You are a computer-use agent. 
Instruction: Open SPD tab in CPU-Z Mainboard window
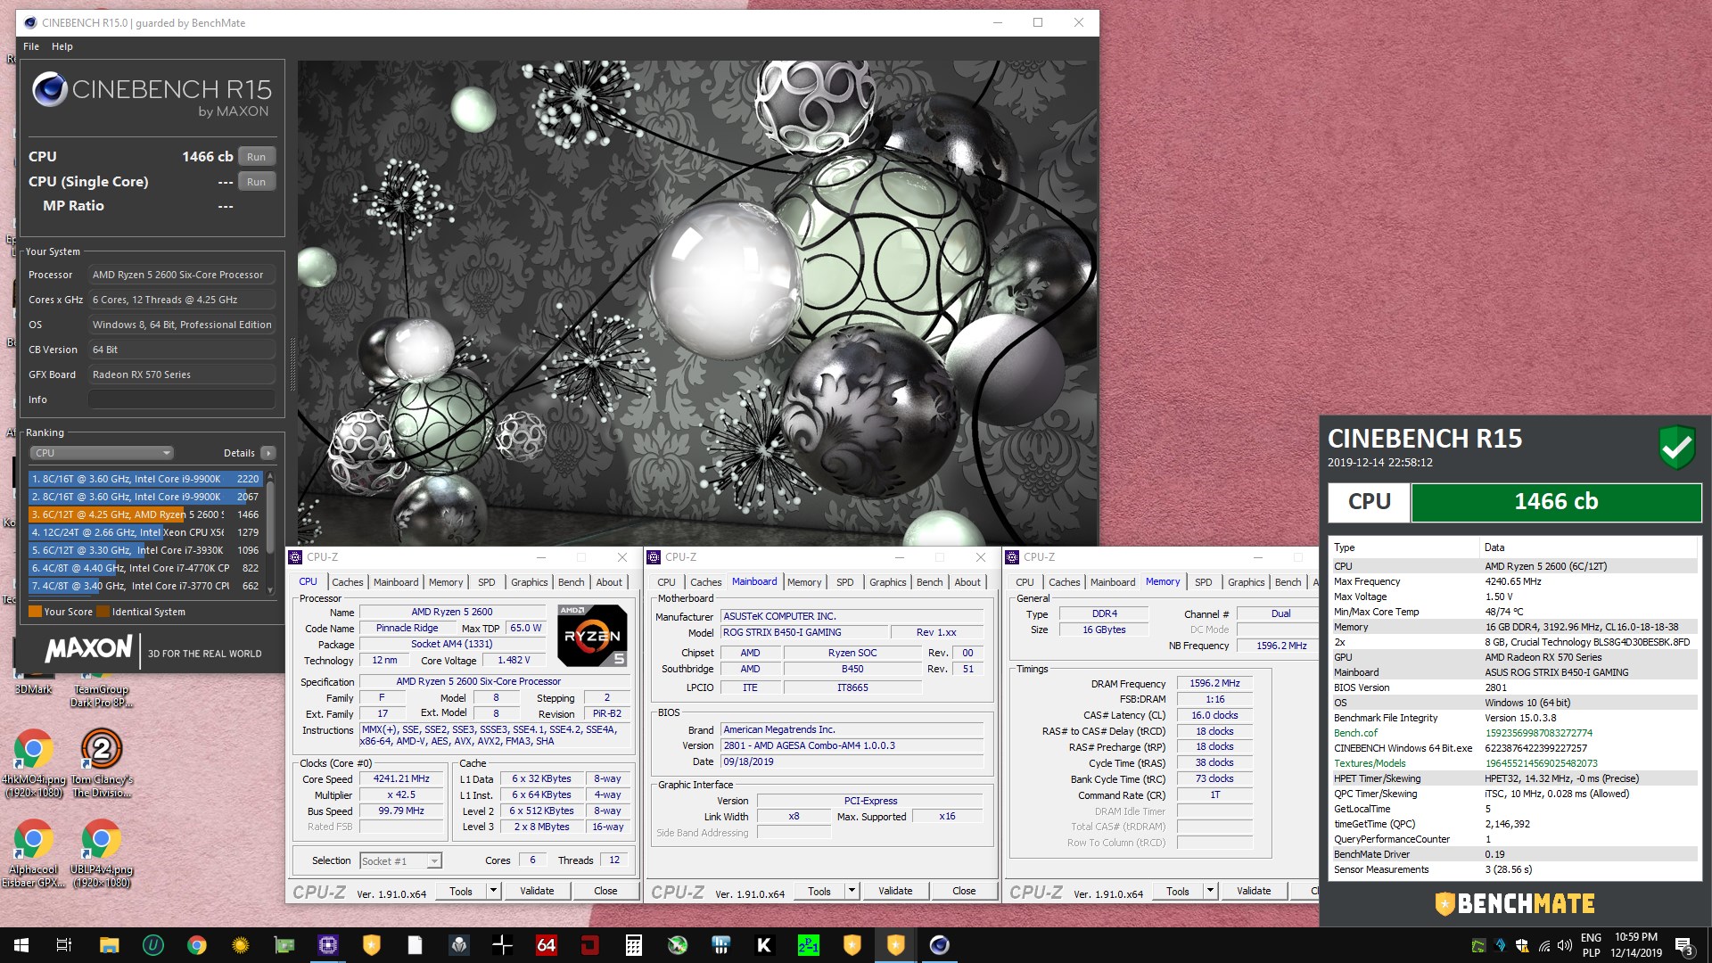[x=845, y=582]
